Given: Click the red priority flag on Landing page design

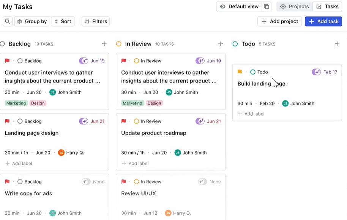Looking at the screenshot, I should (x=7, y=121).
